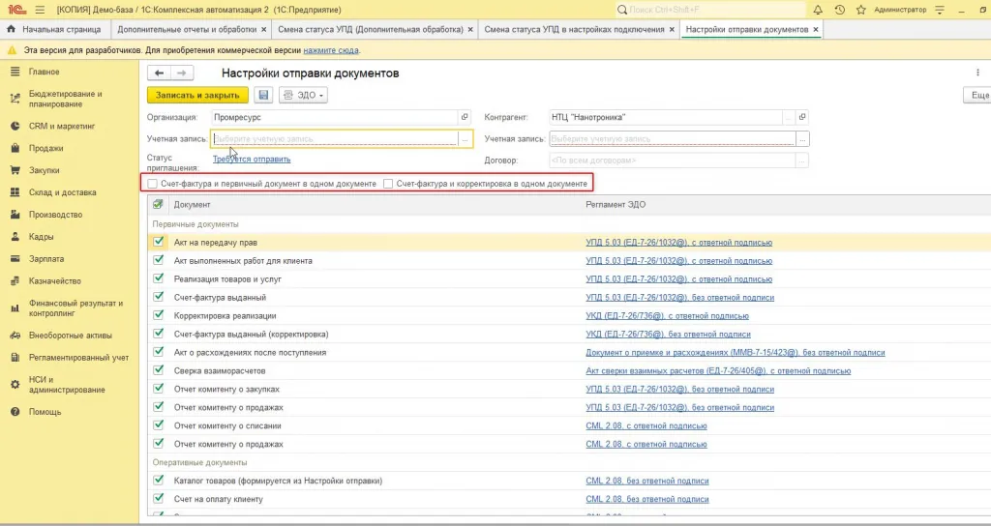Click the global search field
Image resolution: width=991 pixels, height=526 pixels.
pos(710,10)
